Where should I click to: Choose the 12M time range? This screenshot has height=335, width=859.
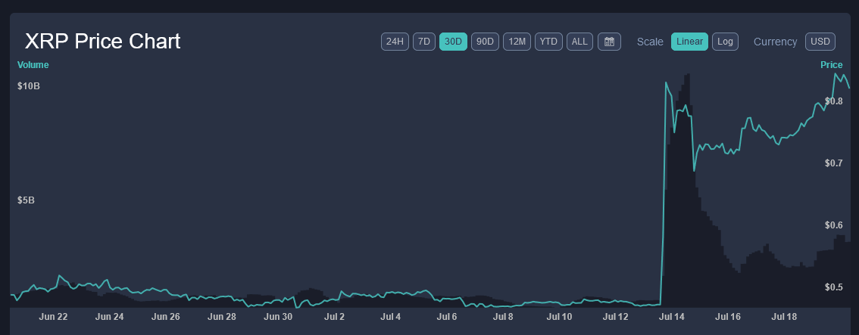point(517,42)
